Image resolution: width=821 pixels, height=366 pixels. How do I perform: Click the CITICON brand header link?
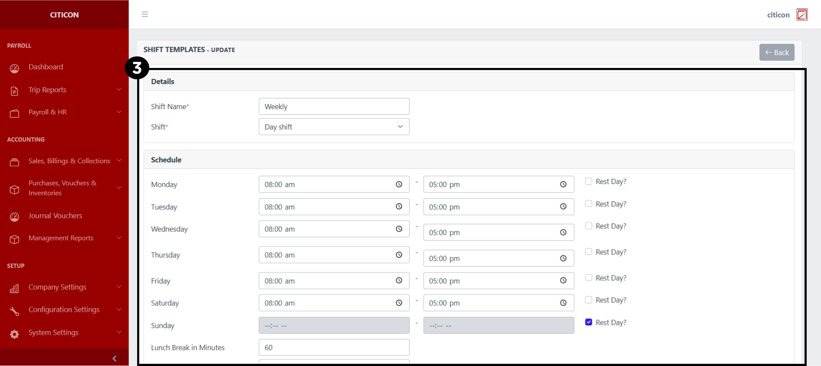pyautogui.click(x=64, y=15)
